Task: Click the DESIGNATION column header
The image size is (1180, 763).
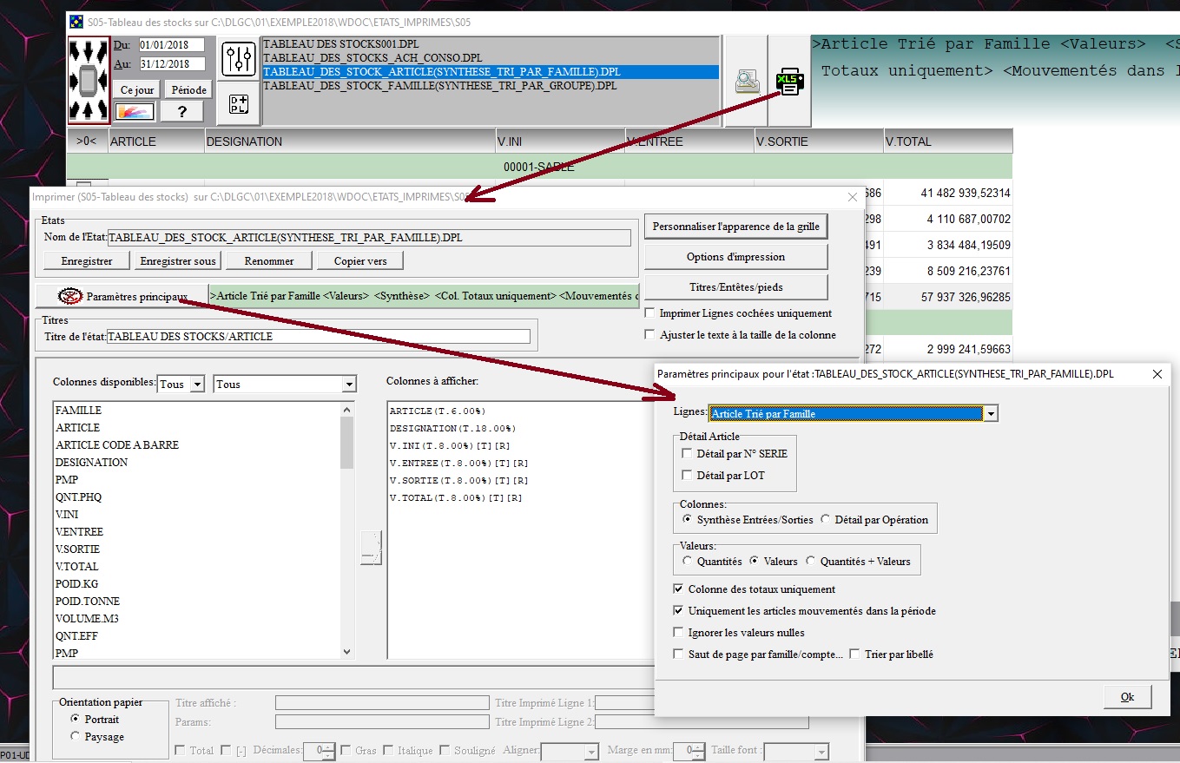Action: [349, 141]
